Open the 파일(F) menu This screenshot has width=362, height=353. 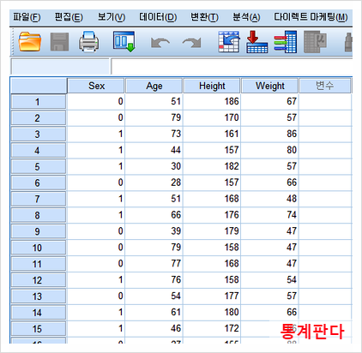tap(27, 17)
